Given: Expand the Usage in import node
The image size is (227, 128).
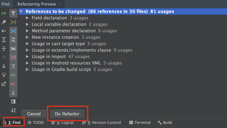Looking at the screenshot, I should click(x=27, y=56).
